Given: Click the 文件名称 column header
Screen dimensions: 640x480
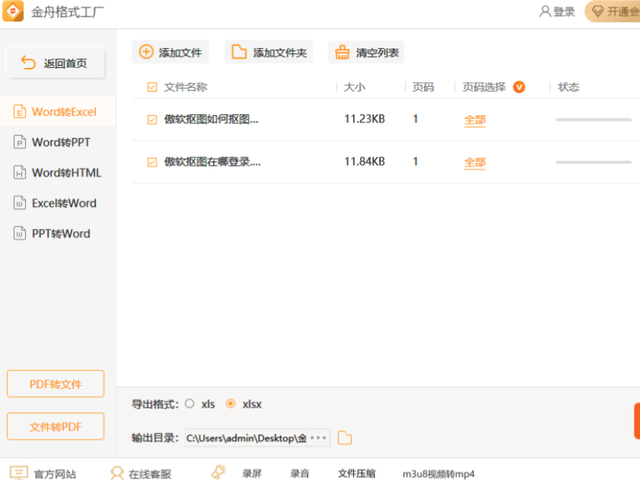Looking at the screenshot, I should pyautogui.click(x=185, y=87).
